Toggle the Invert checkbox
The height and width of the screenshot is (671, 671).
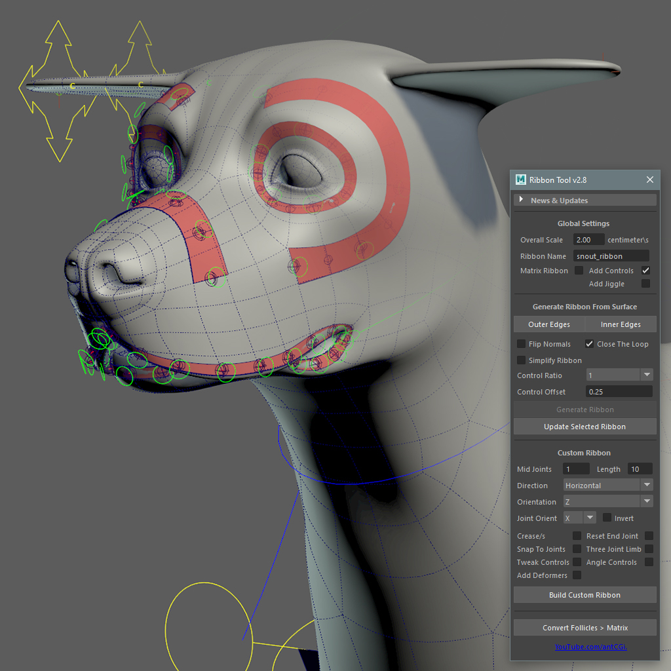[607, 518]
